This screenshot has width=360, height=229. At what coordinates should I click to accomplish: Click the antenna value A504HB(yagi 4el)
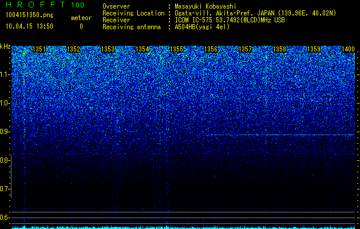[202, 27]
